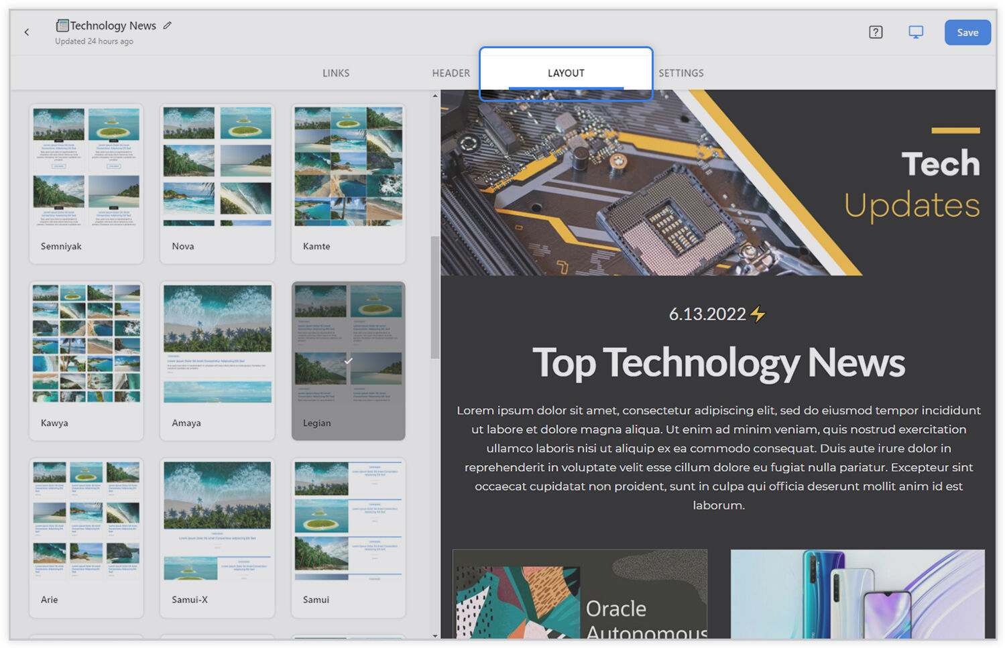Click the Lorem ipsum intro paragraph
1005x648 pixels.
point(719,457)
